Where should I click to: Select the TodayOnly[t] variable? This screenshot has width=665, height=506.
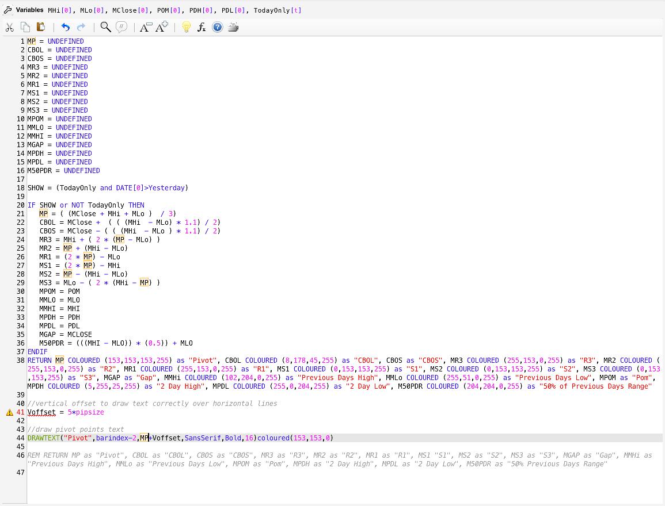tap(278, 10)
